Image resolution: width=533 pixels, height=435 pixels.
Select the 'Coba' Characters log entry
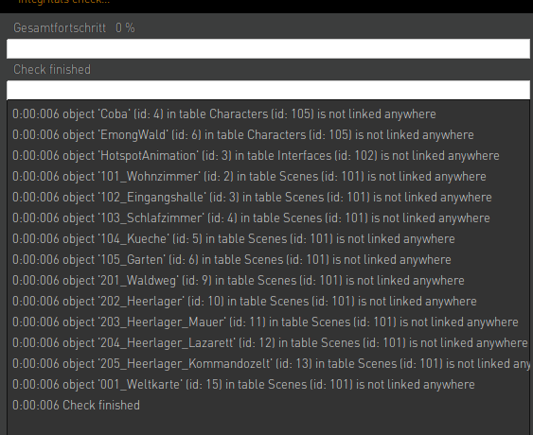(x=224, y=114)
